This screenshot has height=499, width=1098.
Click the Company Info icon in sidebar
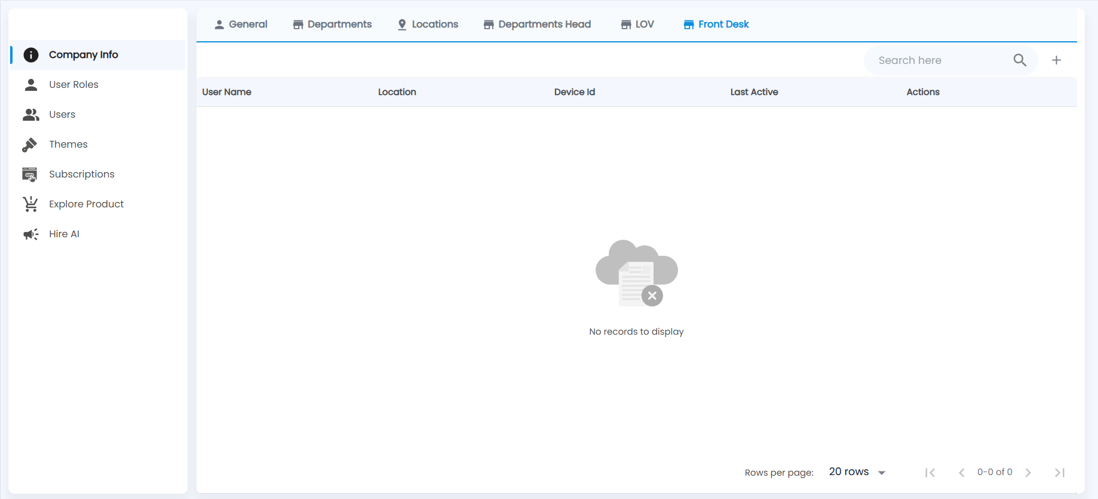coord(31,55)
